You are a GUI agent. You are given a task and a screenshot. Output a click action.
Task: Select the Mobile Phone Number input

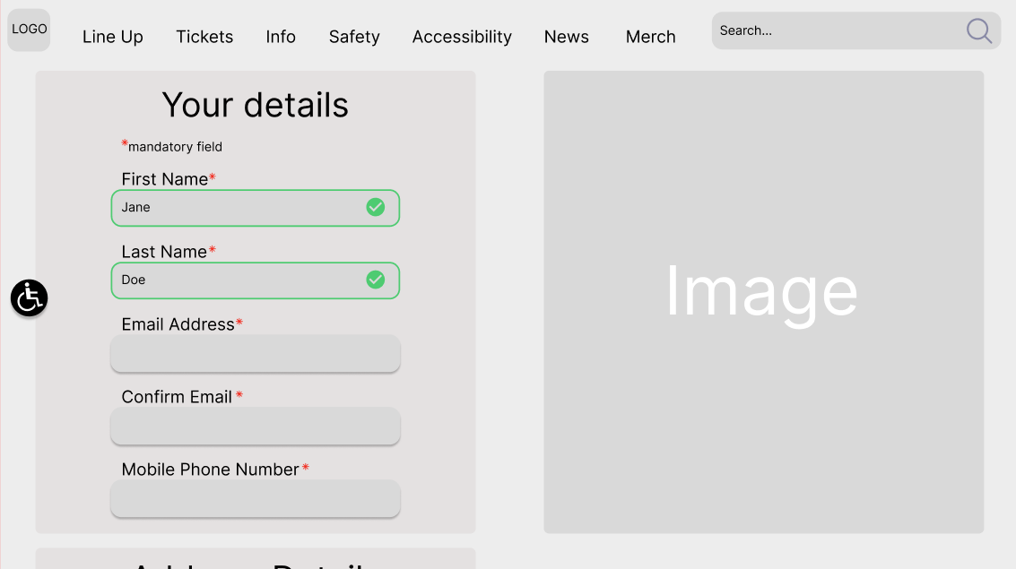[x=256, y=499]
